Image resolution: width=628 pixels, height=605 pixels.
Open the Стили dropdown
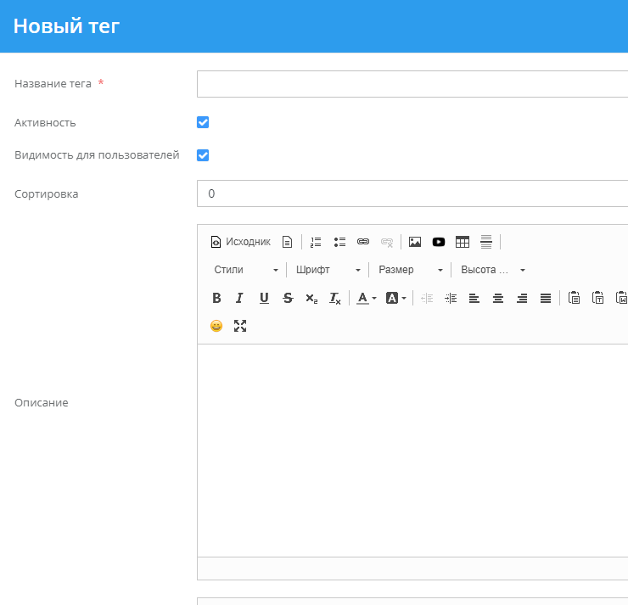(246, 270)
